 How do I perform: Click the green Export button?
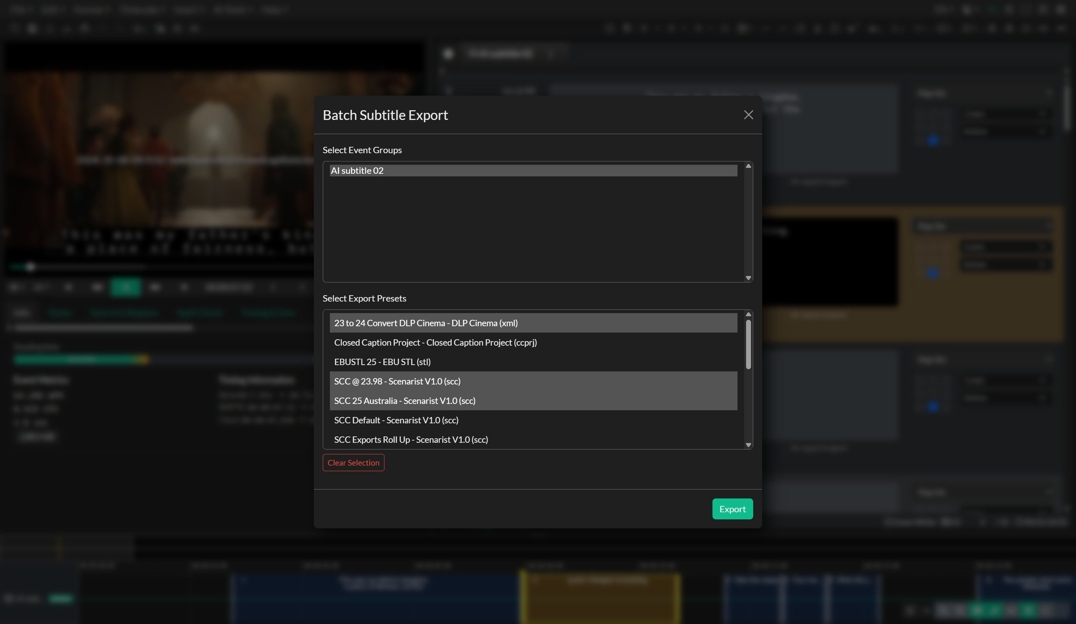tap(732, 509)
